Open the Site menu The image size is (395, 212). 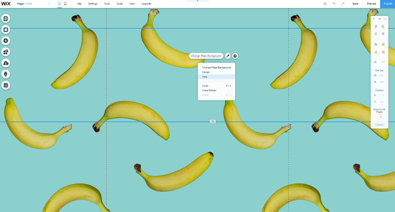(x=79, y=4)
